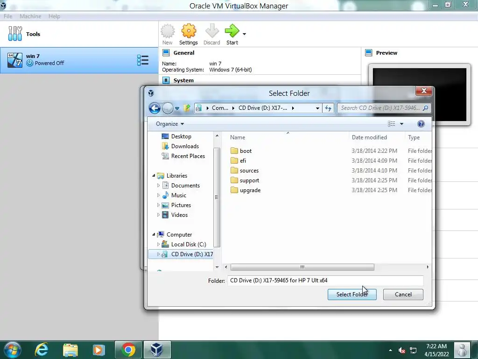
Task: Click the Folder name text field
Action: click(325, 280)
